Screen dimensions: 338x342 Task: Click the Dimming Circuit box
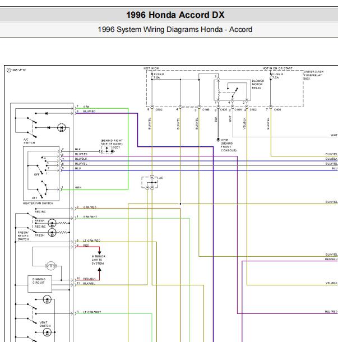pos(40,284)
